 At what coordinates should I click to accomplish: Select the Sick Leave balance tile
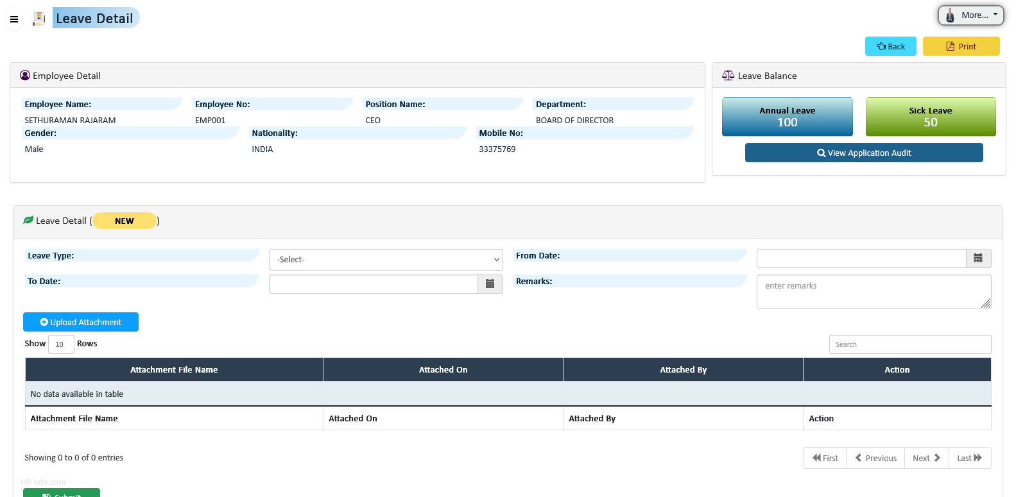930,117
